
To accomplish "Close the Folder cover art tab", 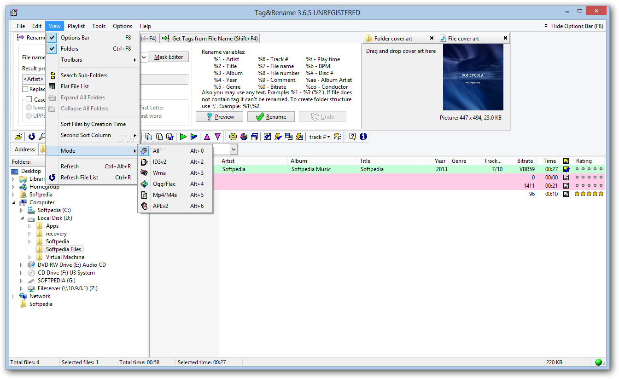I will click(432, 38).
